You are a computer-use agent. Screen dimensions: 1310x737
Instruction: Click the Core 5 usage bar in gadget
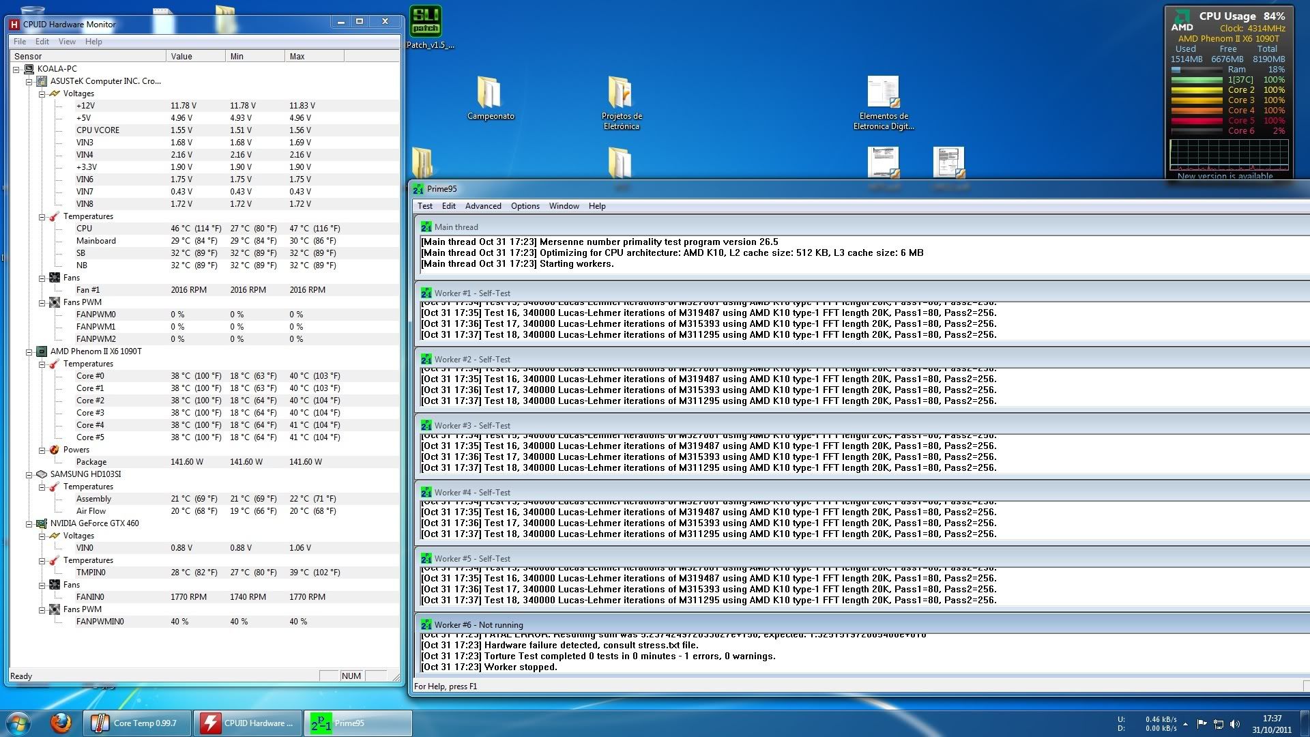click(1197, 120)
